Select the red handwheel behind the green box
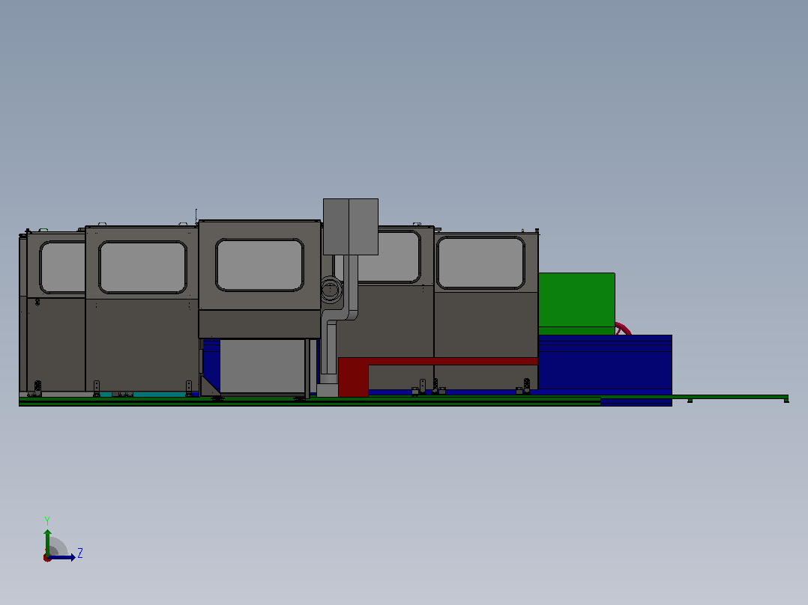 coord(622,329)
